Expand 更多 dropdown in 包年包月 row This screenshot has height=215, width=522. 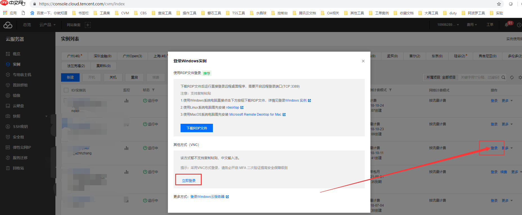517,172
